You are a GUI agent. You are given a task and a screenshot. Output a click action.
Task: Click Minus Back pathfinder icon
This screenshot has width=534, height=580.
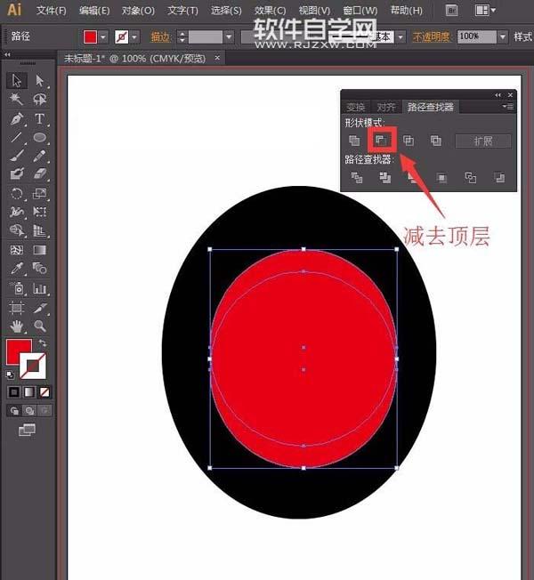499,178
